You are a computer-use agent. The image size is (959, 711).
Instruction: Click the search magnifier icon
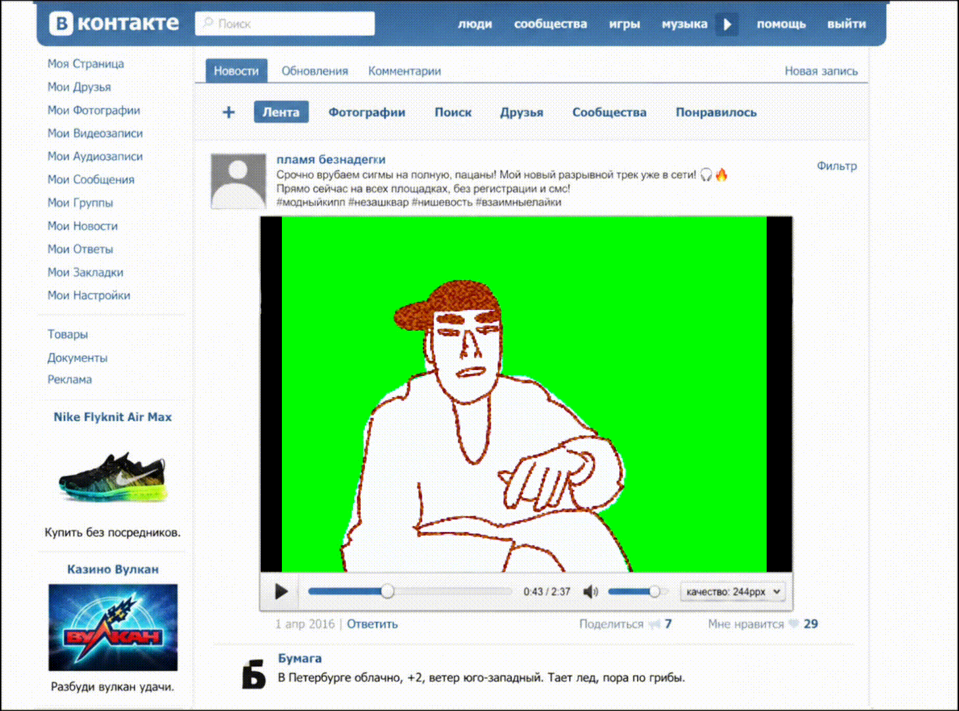coord(208,23)
